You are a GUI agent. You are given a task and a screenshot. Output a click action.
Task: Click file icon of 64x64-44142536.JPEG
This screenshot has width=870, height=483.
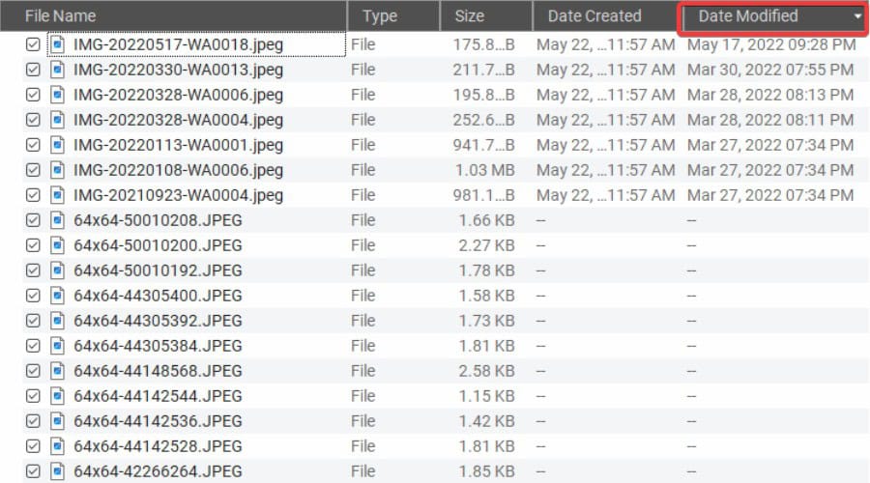[57, 421]
